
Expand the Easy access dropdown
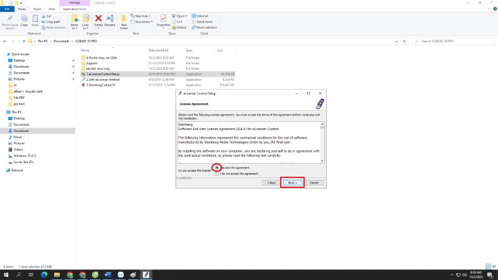[142, 22]
